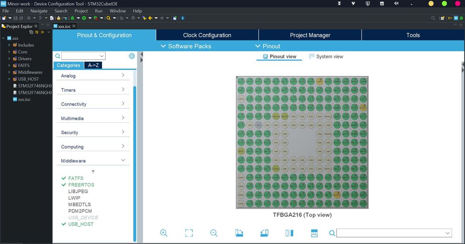Image resolution: width=465 pixels, height=244 pixels.
Task: Run the project with green play icon
Action: (84, 18)
